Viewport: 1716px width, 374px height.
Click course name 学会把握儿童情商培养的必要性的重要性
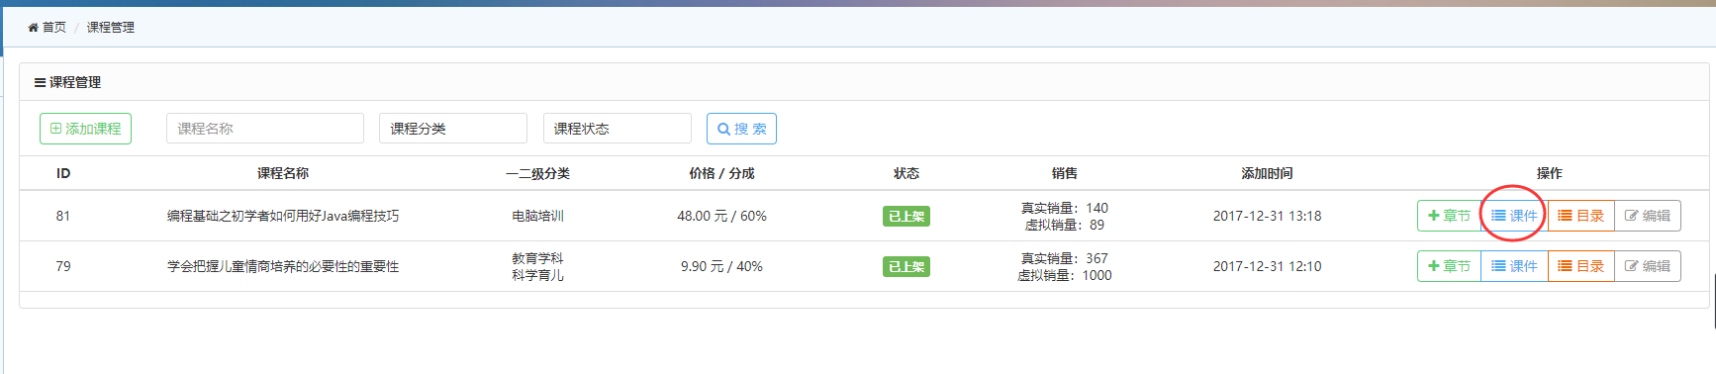pyautogui.click(x=283, y=266)
